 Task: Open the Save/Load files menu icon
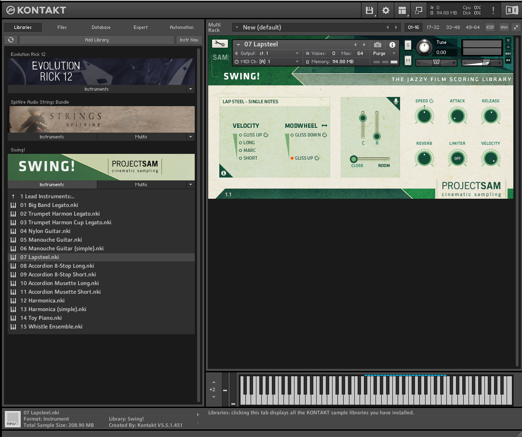pyautogui.click(x=369, y=11)
